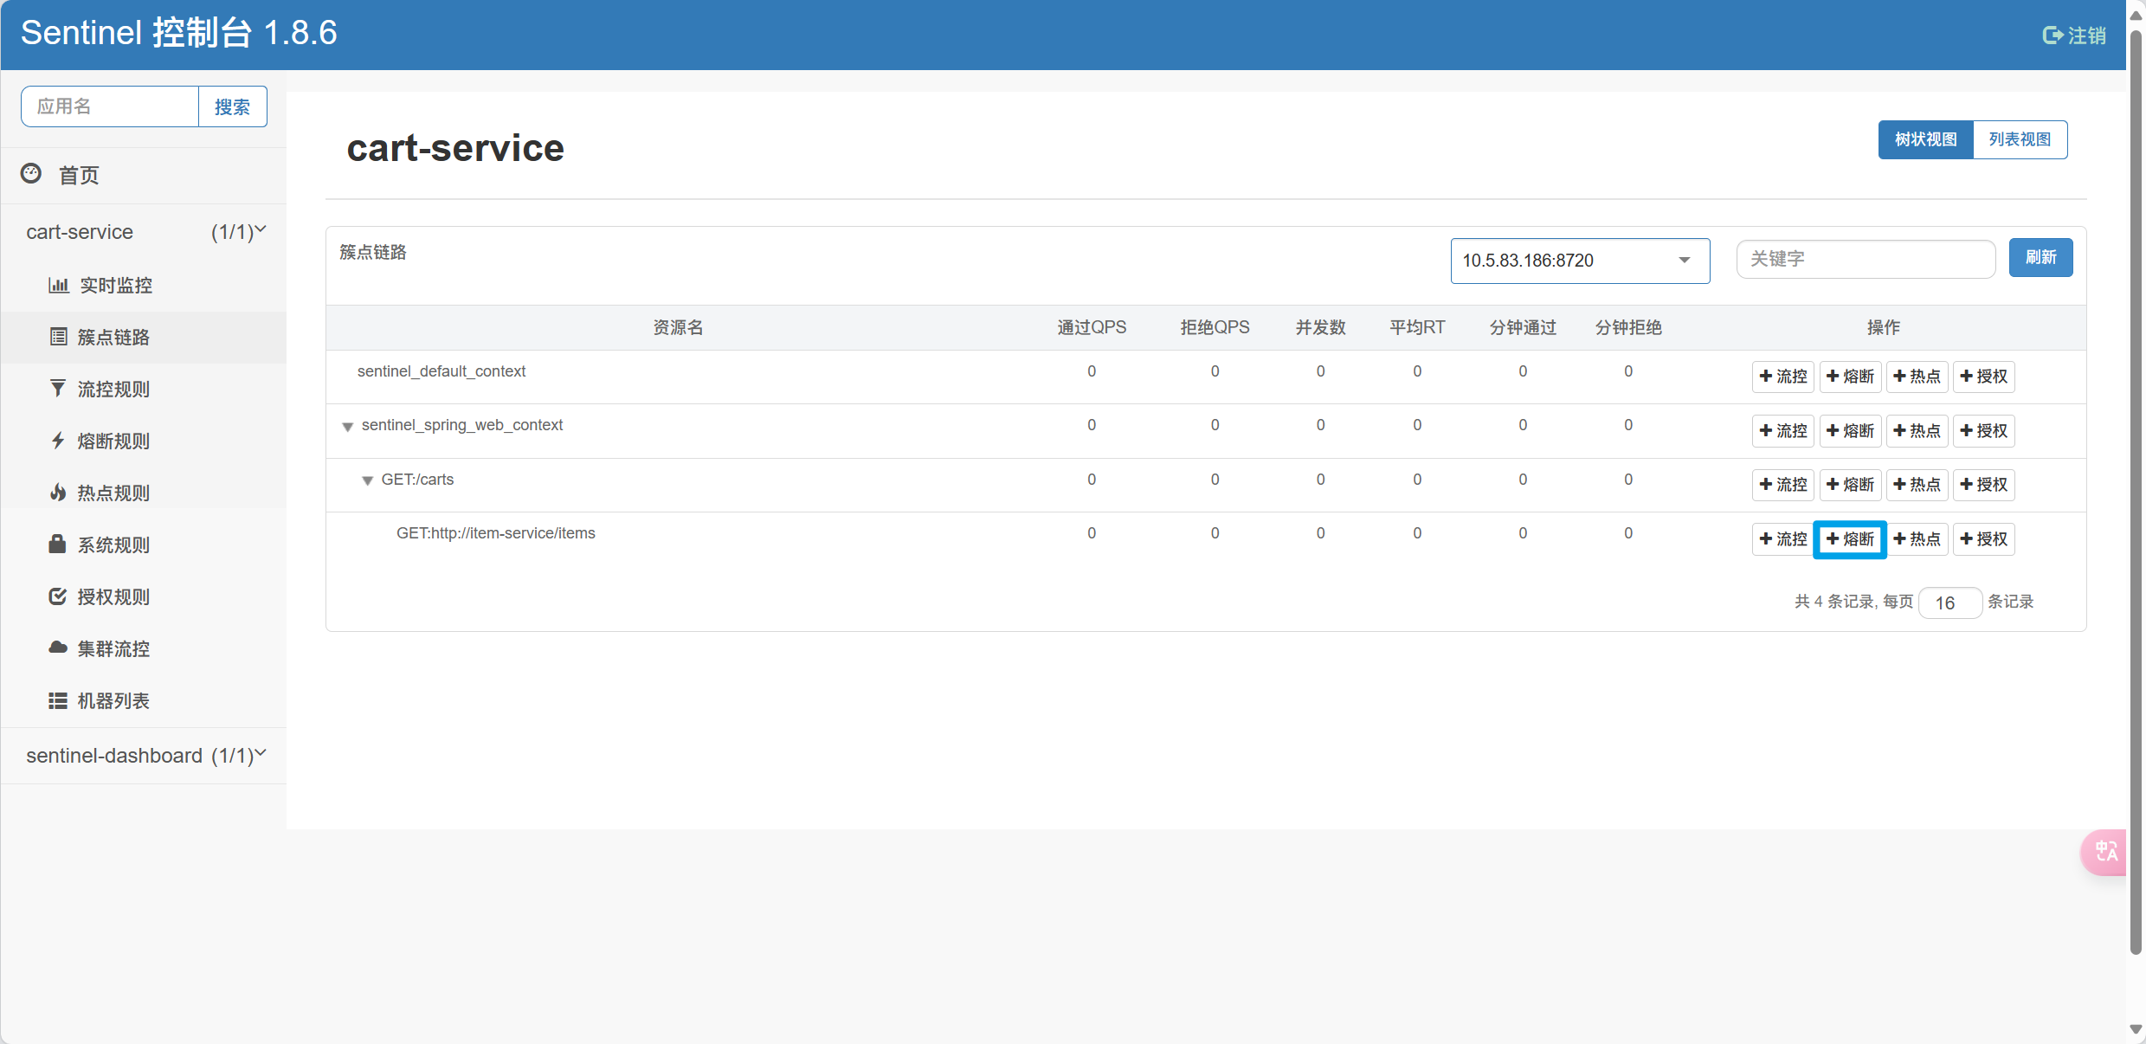Image resolution: width=2146 pixels, height=1044 pixels.
Task: Open the 首页 dashboard icon
Action: [31, 174]
